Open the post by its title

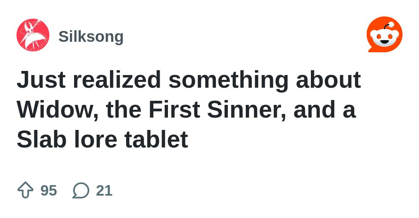[189, 109]
